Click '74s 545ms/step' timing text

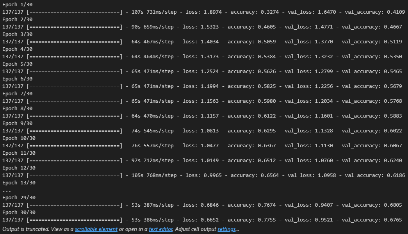[x=152, y=130]
